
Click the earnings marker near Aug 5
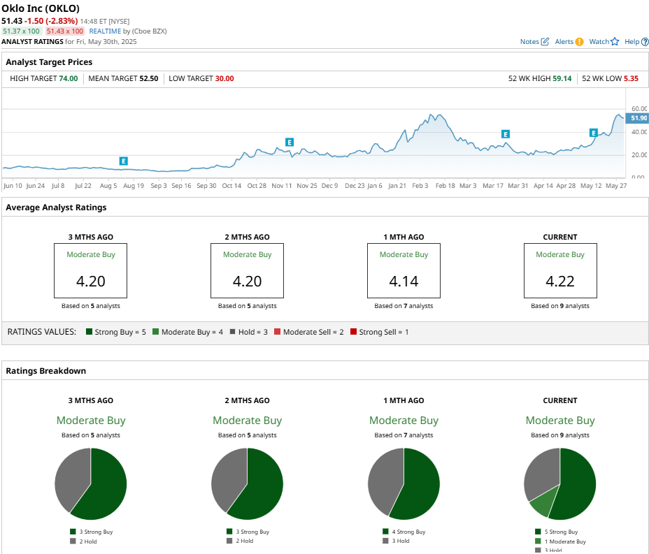pyautogui.click(x=123, y=161)
